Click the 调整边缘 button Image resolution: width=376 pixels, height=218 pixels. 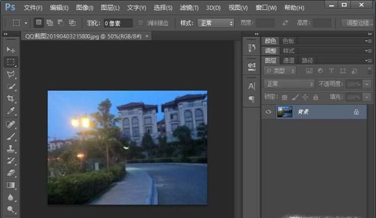point(358,23)
